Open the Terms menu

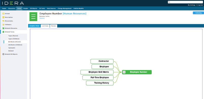(x=19, y=8)
